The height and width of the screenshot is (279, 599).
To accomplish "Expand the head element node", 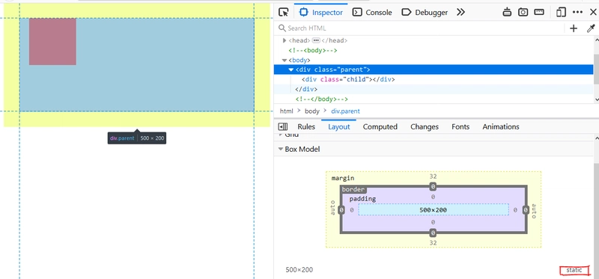I will [x=285, y=40].
